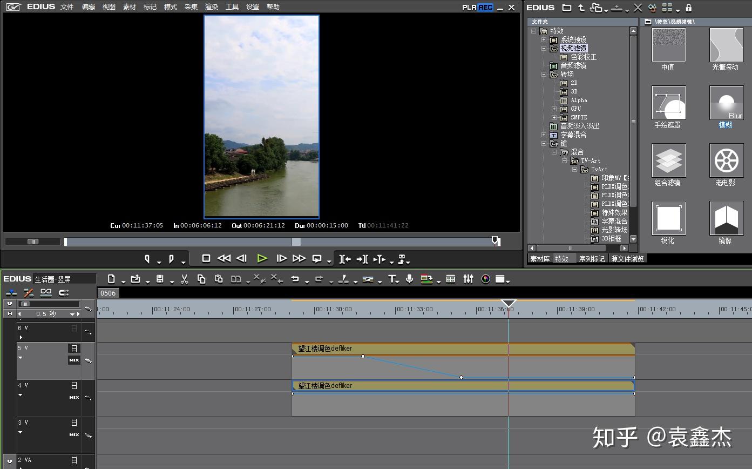Open the audio mixer sliders icon

coord(468,279)
